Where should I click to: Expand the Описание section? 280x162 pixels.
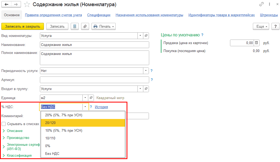[x=15, y=131]
